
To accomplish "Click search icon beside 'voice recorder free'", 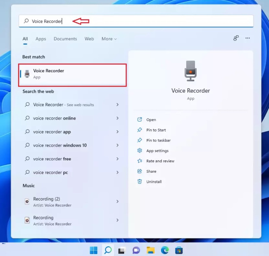I will pyautogui.click(x=27, y=159).
